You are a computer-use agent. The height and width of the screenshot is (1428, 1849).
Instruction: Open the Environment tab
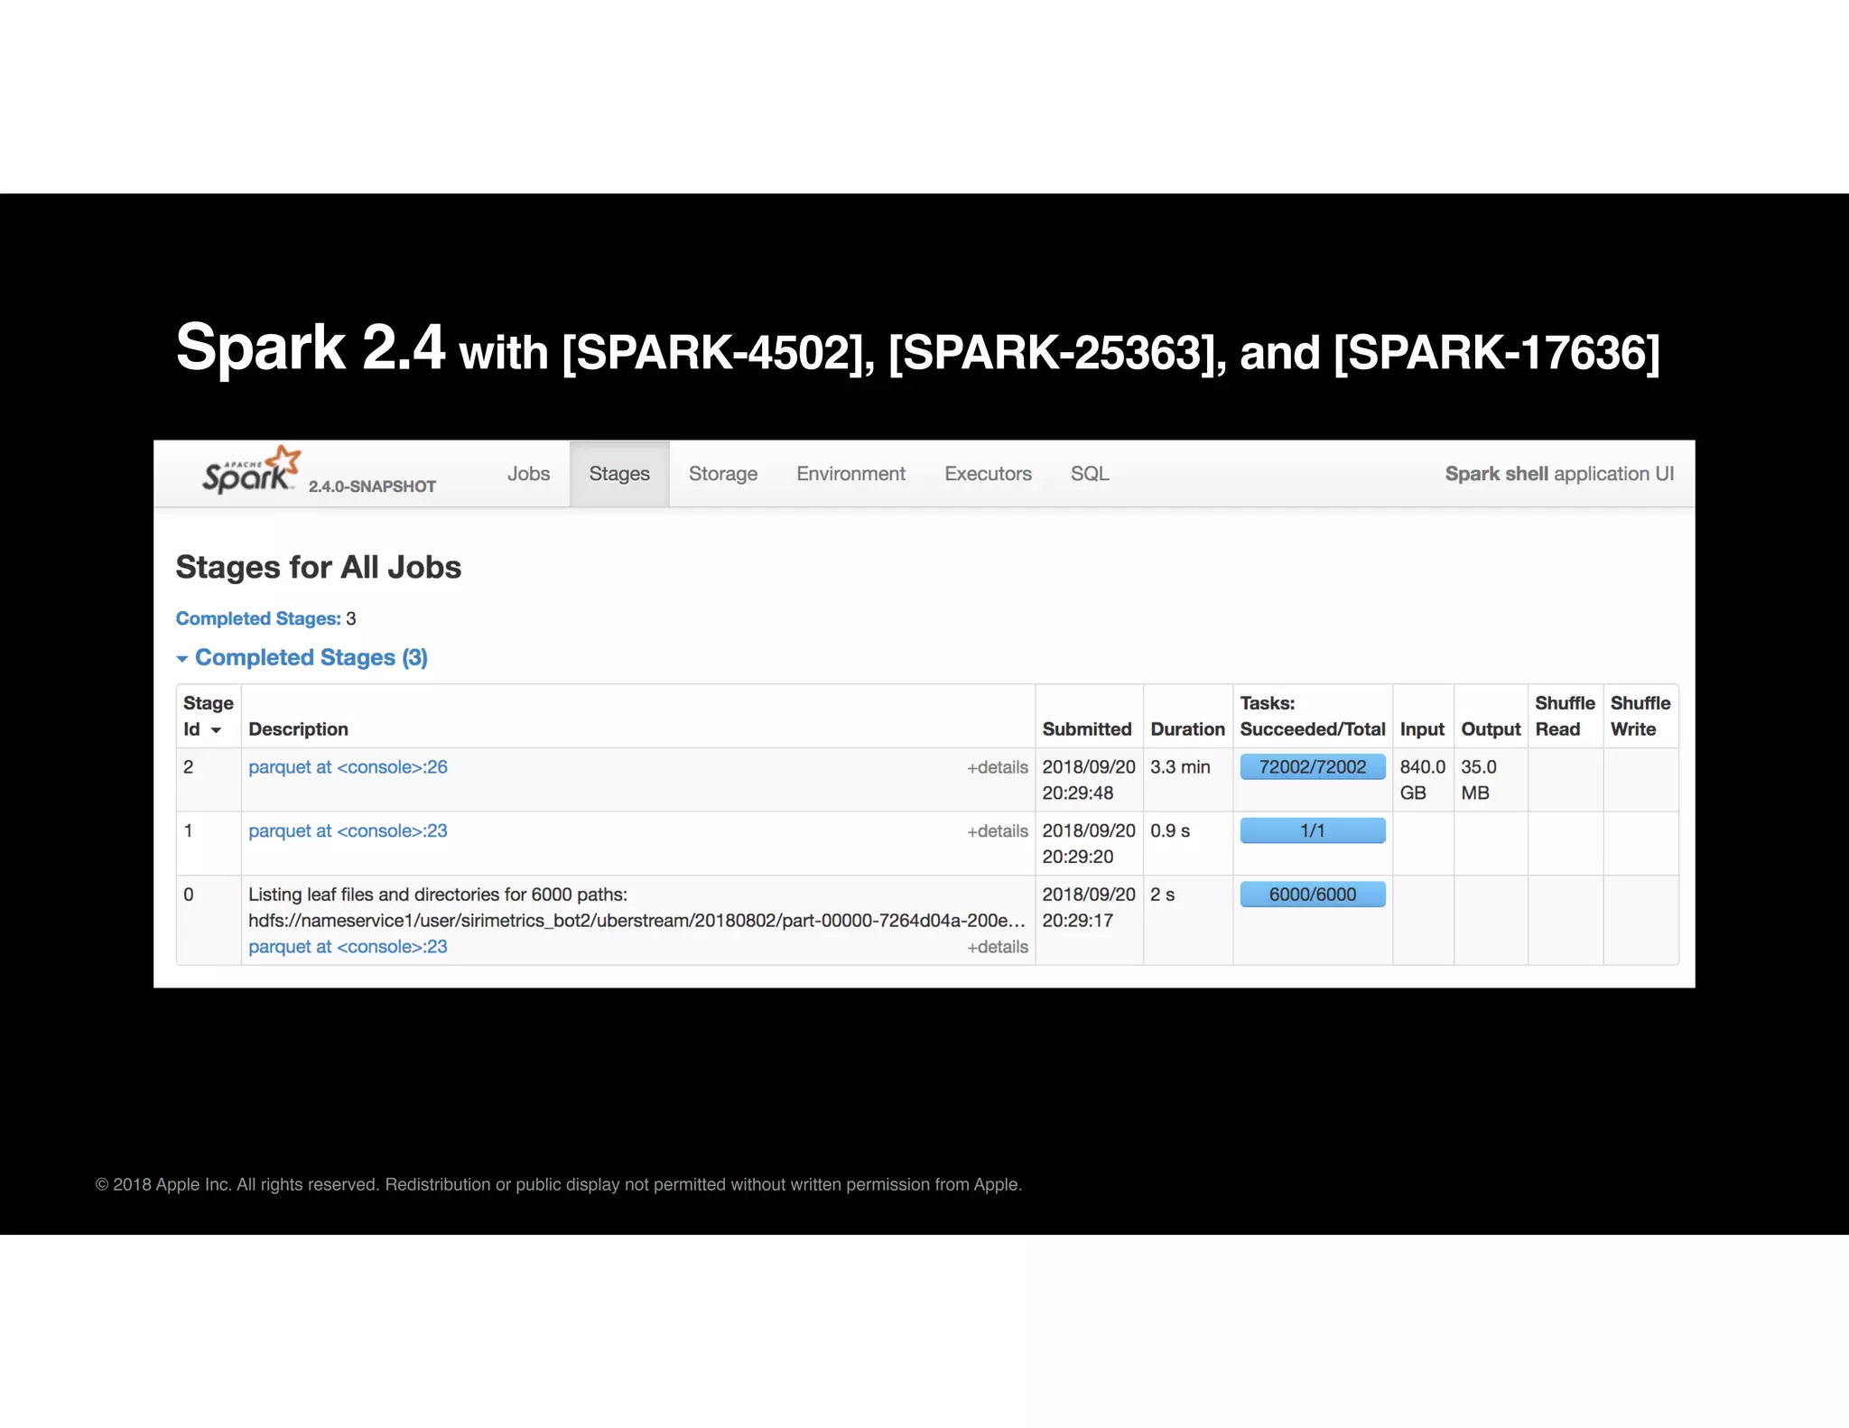click(850, 474)
